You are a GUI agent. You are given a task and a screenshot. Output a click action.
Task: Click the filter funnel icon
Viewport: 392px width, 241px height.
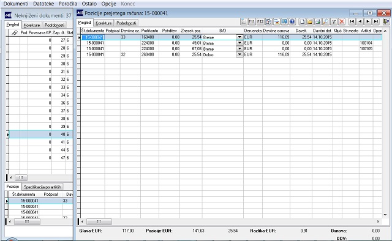334,22
